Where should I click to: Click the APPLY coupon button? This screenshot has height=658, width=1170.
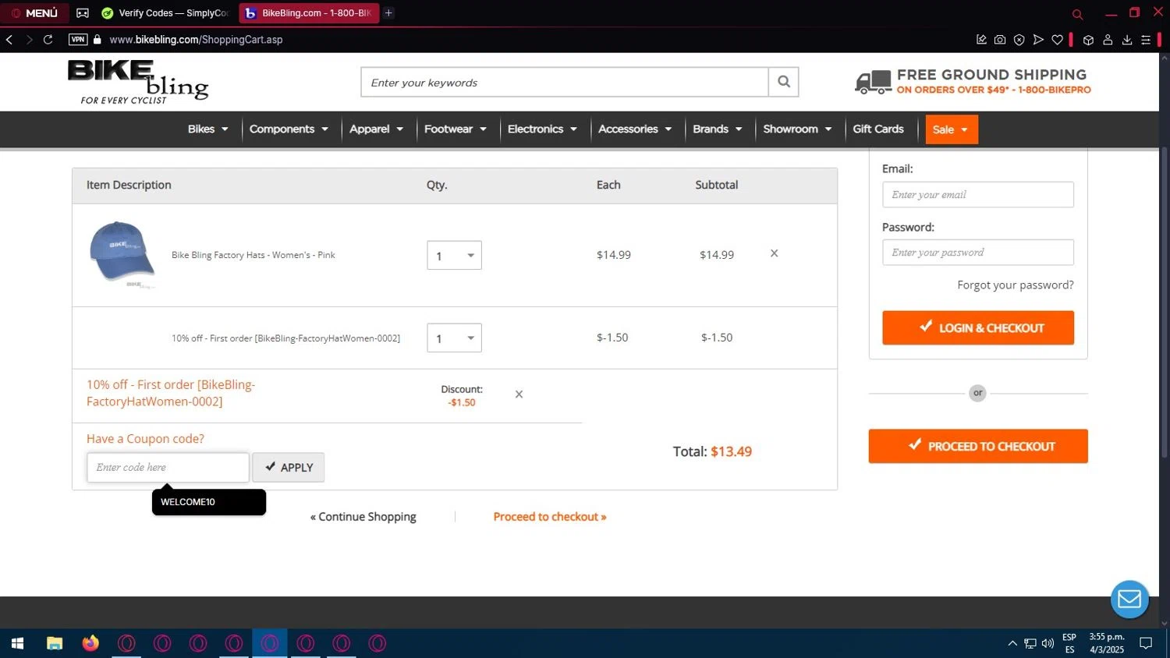(x=289, y=468)
